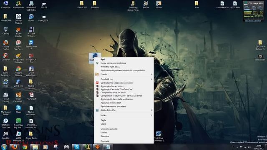Open the CCleaner desktop icon

(5, 57)
